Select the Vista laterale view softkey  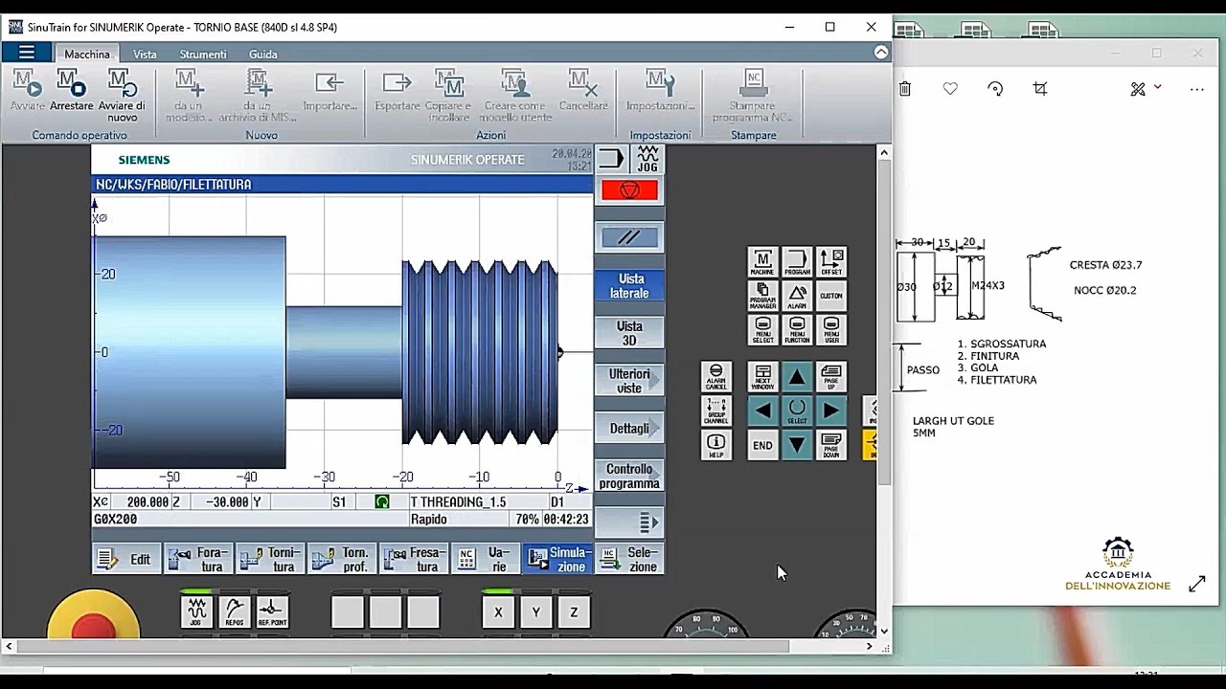coord(628,286)
